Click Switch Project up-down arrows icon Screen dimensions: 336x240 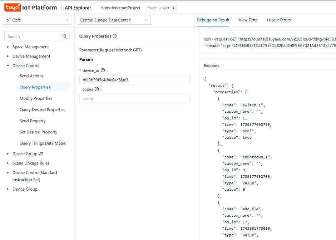[x=174, y=8]
